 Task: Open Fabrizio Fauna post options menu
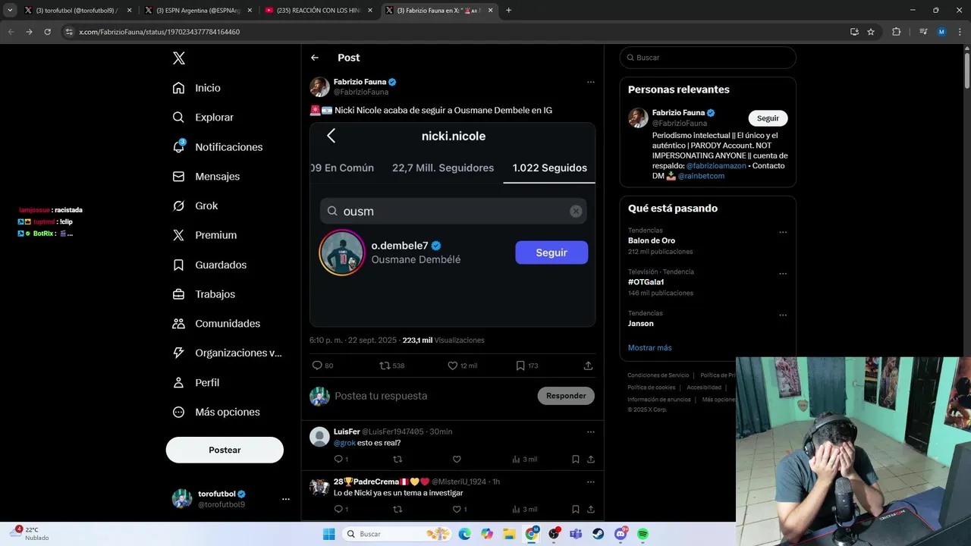point(591,82)
